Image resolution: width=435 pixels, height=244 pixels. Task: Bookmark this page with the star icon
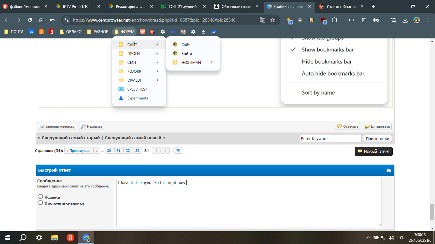[x=273, y=20]
